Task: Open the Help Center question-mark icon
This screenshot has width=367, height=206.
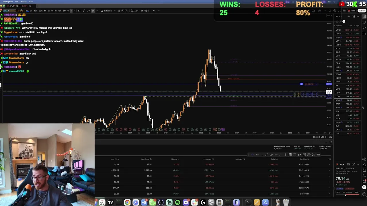Action: coord(364,194)
